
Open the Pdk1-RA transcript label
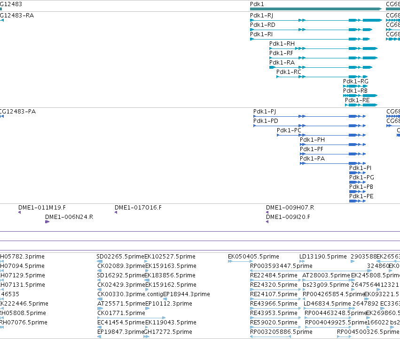tap(282, 63)
